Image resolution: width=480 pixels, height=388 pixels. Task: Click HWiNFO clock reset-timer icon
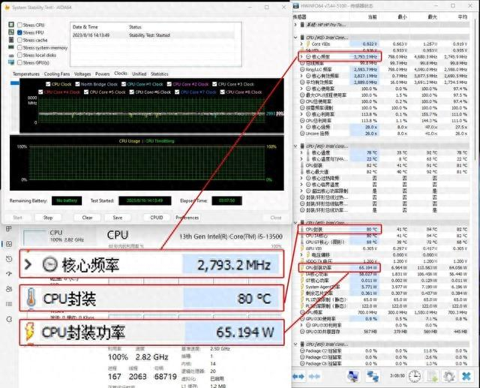coord(414,376)
